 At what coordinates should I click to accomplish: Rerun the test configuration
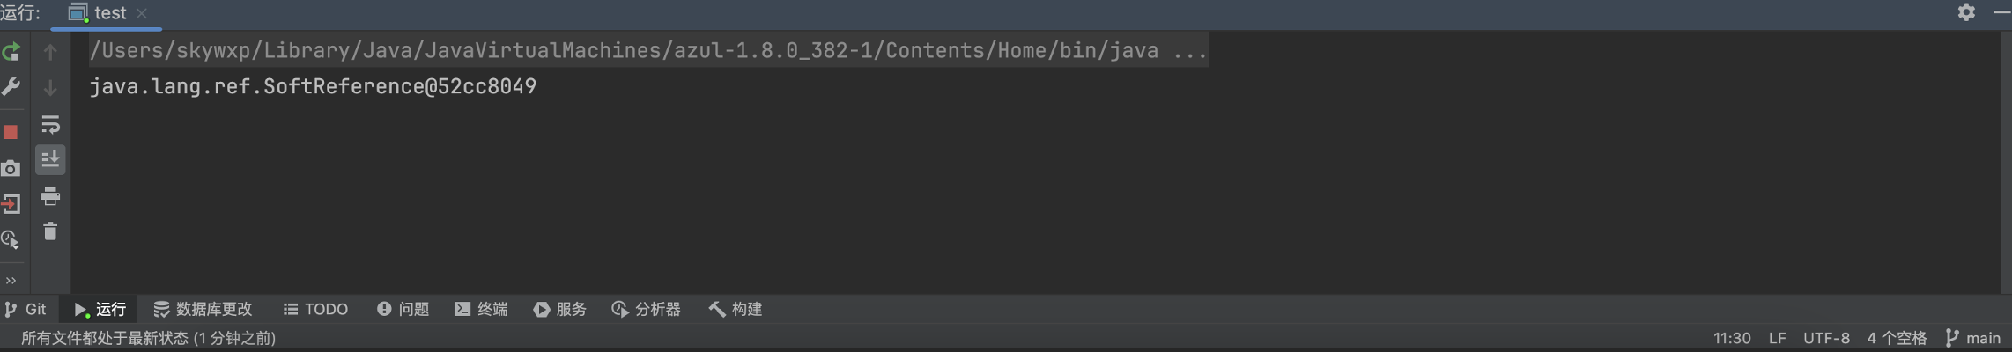[11, 52]
